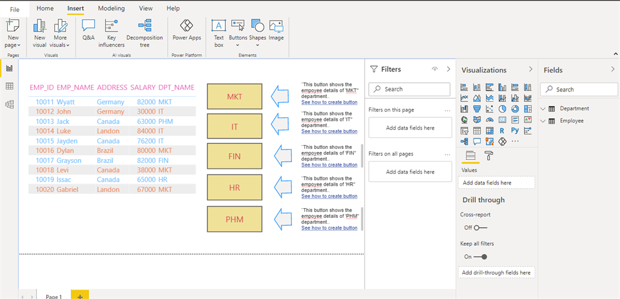Screen dimensions: 620x299
Task: Select the Card (123) visualization
Action: coord(503,119)
